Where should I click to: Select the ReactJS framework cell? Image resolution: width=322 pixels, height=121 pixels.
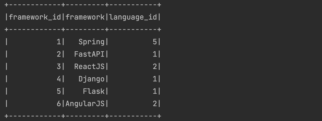(x=89, y=66)
